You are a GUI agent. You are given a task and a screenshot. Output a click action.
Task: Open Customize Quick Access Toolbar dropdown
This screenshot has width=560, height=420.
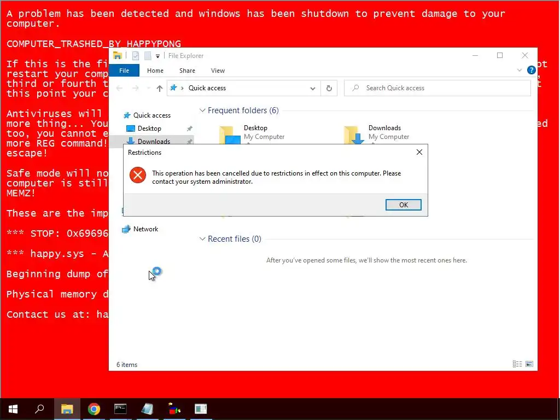pos(157,56)
